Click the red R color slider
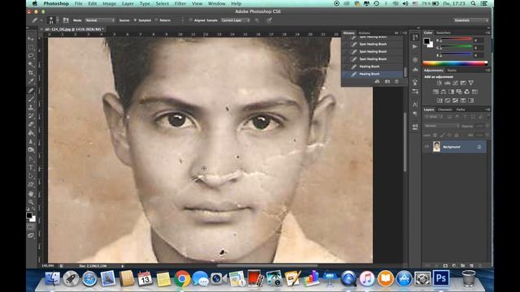The image size is (520, 292). pyautogui.click(x=456, y=40)
